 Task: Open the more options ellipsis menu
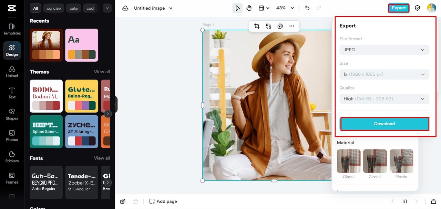point(292,26)
